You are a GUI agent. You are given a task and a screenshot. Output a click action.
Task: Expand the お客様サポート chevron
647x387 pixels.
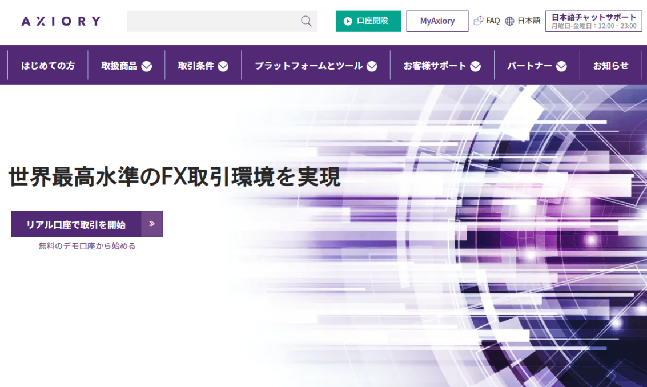(x=475, y=66)
